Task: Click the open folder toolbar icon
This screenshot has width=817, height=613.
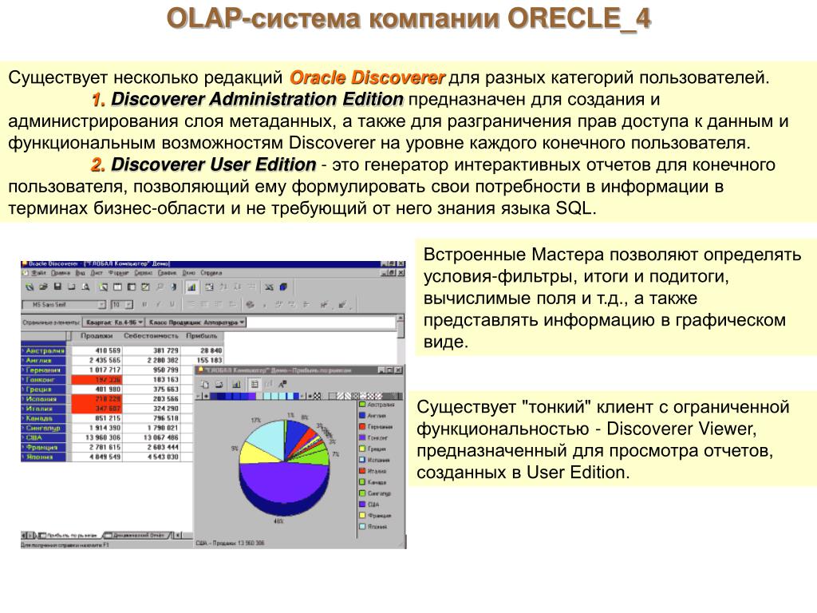Action: 43,287
